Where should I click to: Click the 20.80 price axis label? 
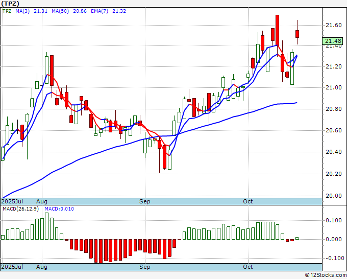pos(334,109)
